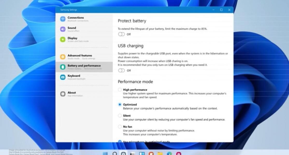This screenshot has width=289, height=155.
Task: Open the orange app icon on the taskbar
Action: coord(151,153)
